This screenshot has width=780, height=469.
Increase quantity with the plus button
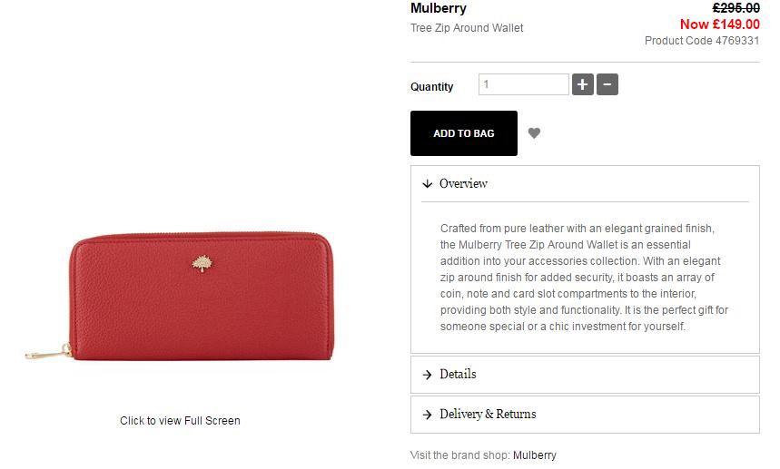(x=583, y=85)
